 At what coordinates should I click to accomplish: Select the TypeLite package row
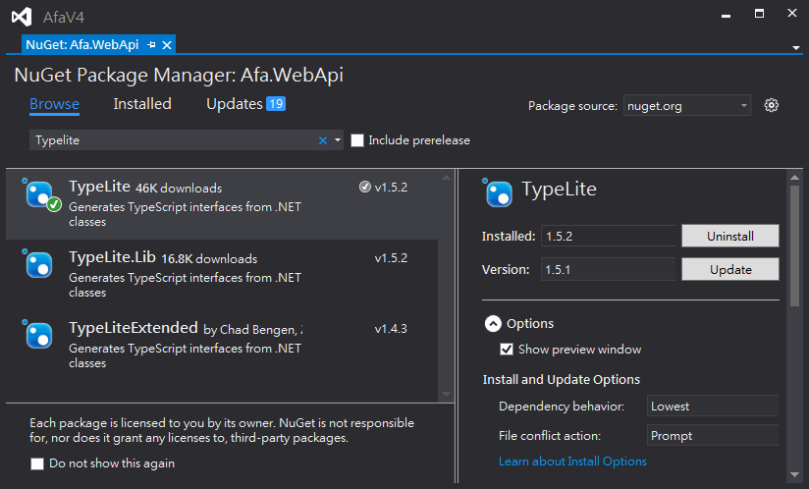[222, 204]
